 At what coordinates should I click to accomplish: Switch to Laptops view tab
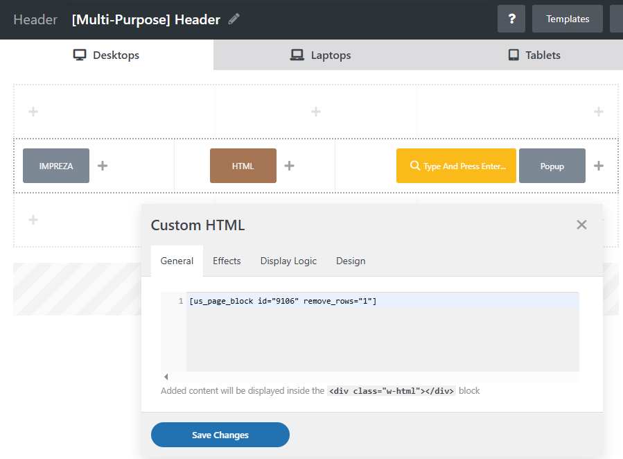tap(320, 55)
